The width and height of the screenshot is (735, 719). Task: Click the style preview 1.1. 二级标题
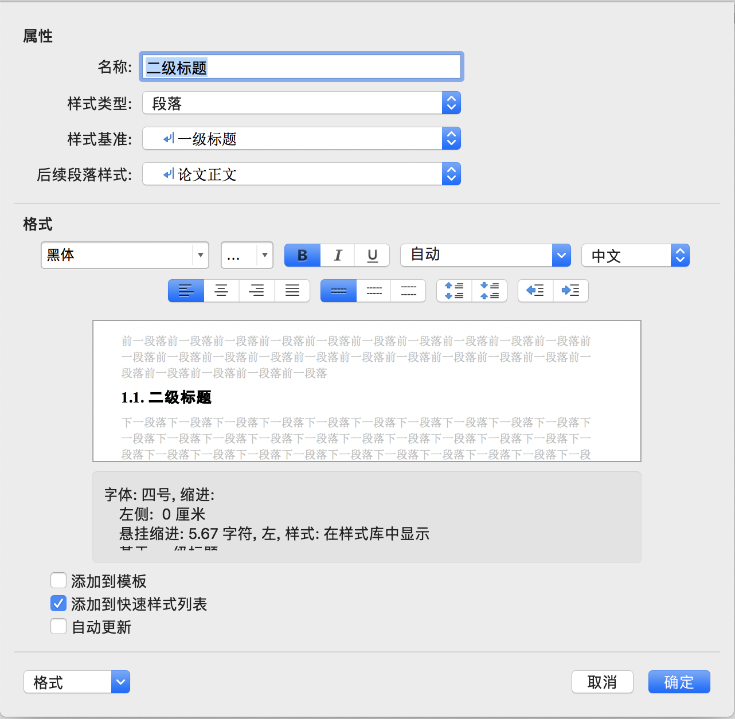pos(166,397)
